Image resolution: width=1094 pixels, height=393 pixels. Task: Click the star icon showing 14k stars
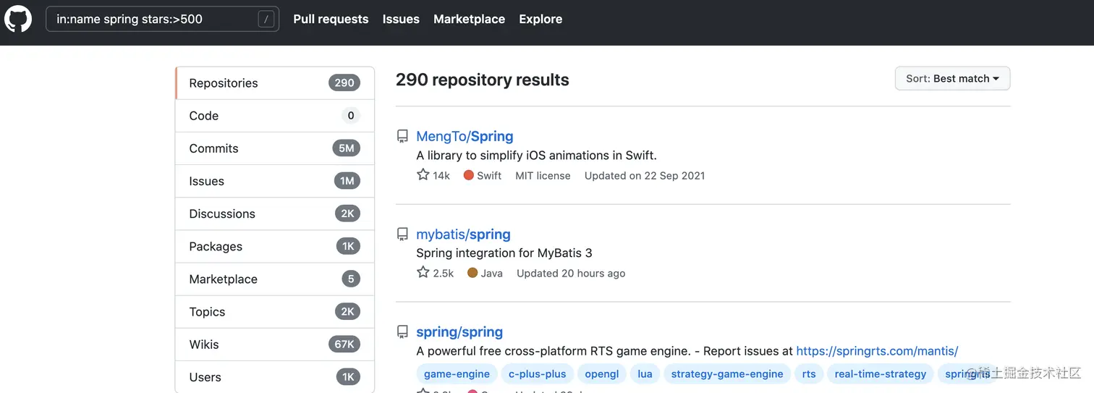tap(423, 174)
